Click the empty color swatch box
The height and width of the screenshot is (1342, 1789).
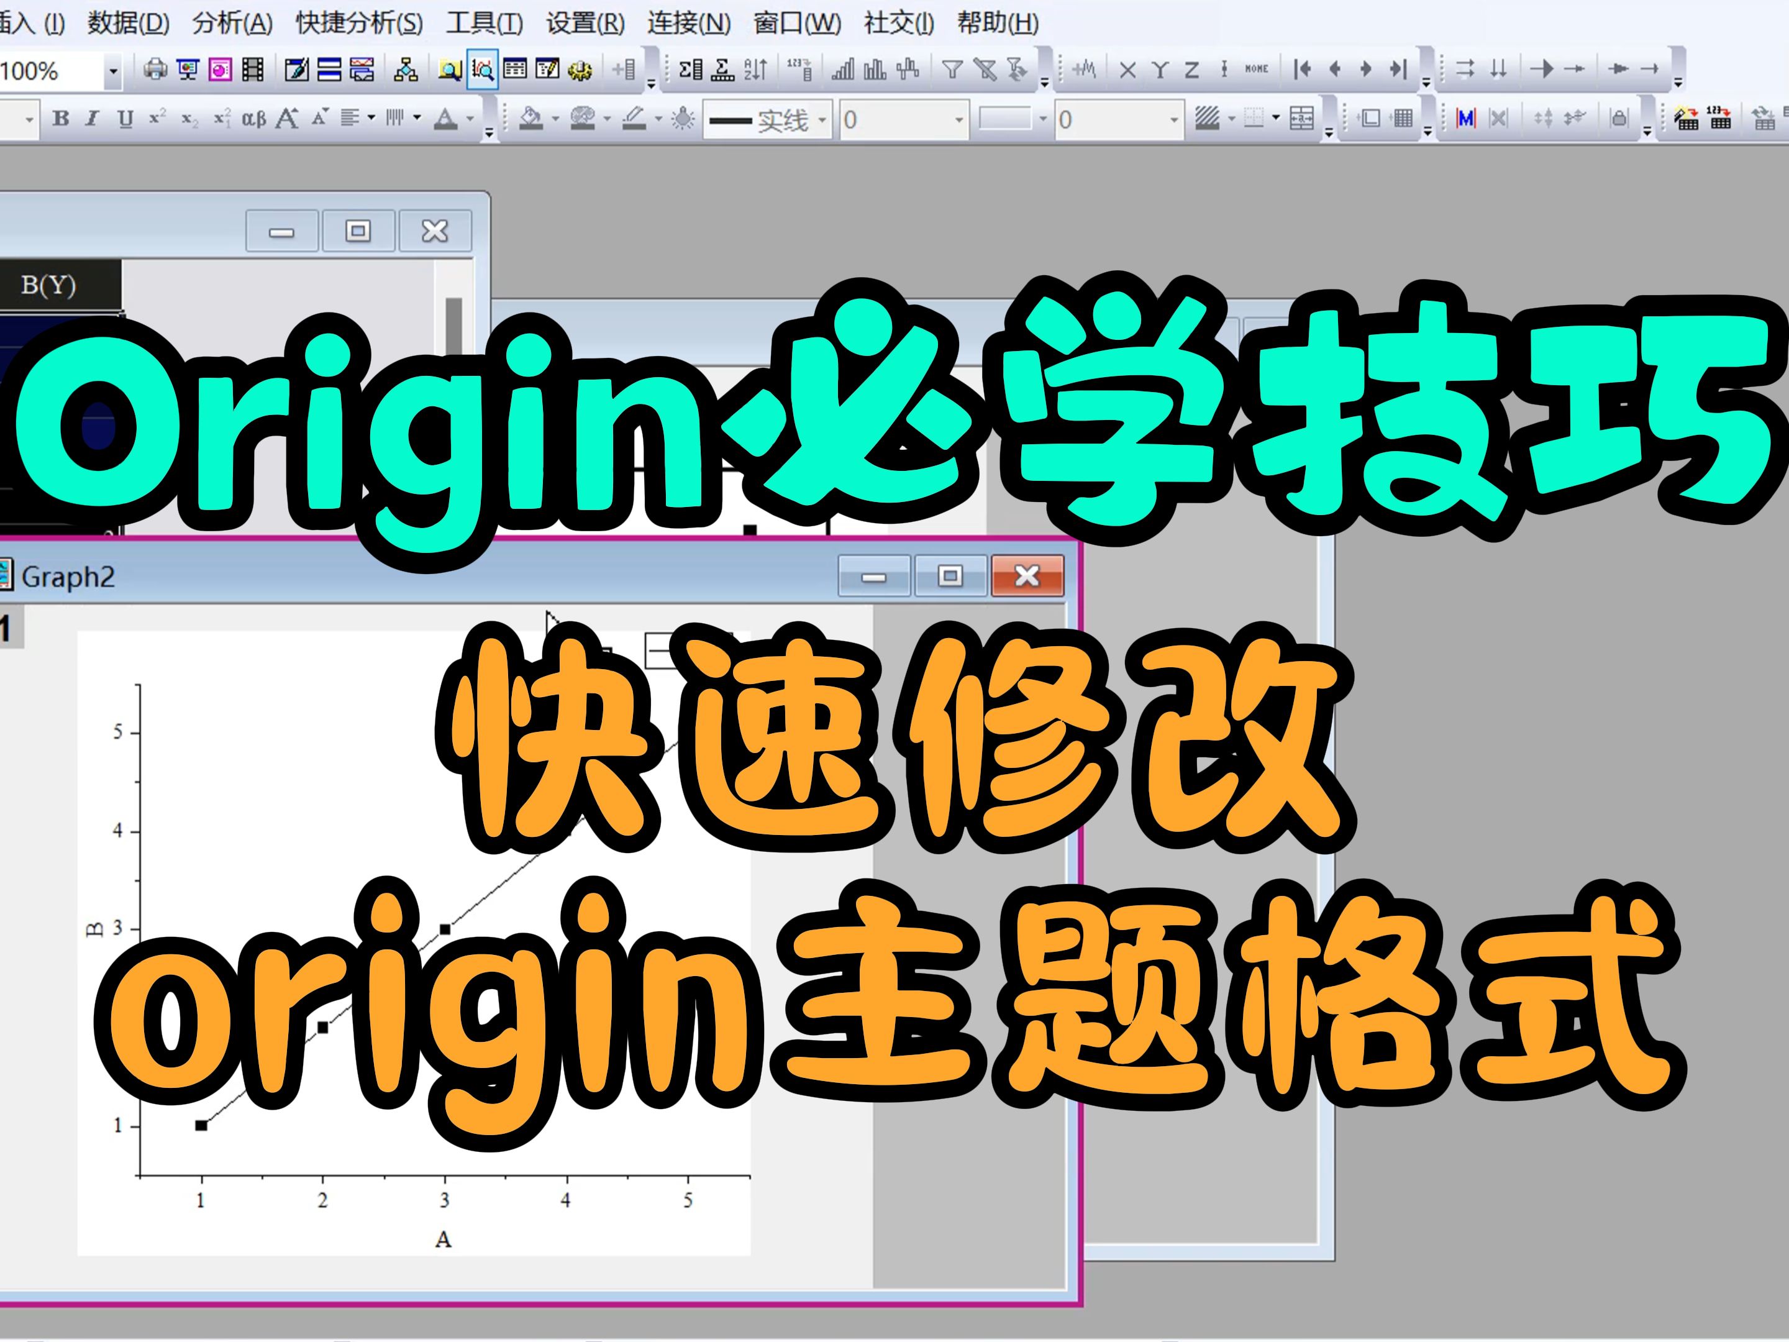pyautogui.click(x=1005, y=119)
